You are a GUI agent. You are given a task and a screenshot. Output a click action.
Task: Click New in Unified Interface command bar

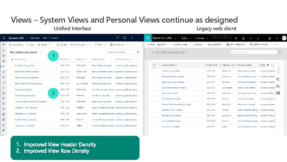(x=30, y=45)
